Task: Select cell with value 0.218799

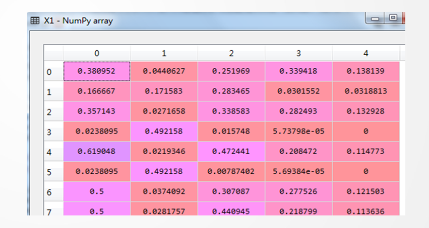Action: (298, 209)
